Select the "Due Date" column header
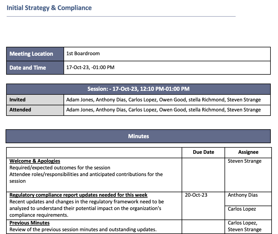Screen dimensions: 278x234 tap(203, 152)
